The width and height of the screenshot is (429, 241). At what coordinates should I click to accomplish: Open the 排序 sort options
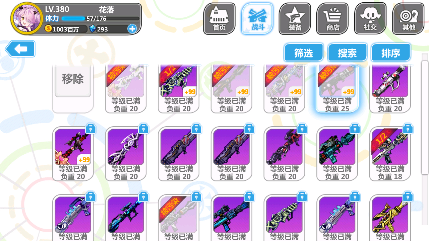[391, 53]
